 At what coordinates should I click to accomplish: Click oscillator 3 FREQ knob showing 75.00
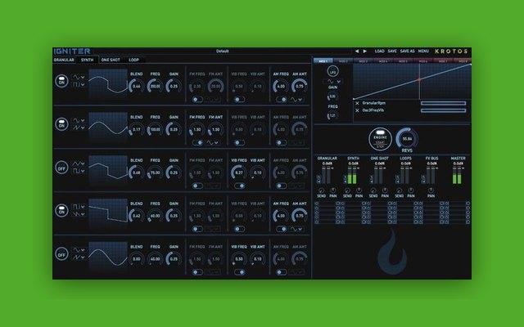coord(155,172)
